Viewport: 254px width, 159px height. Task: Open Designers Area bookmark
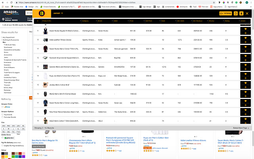(x=128, y=7)
